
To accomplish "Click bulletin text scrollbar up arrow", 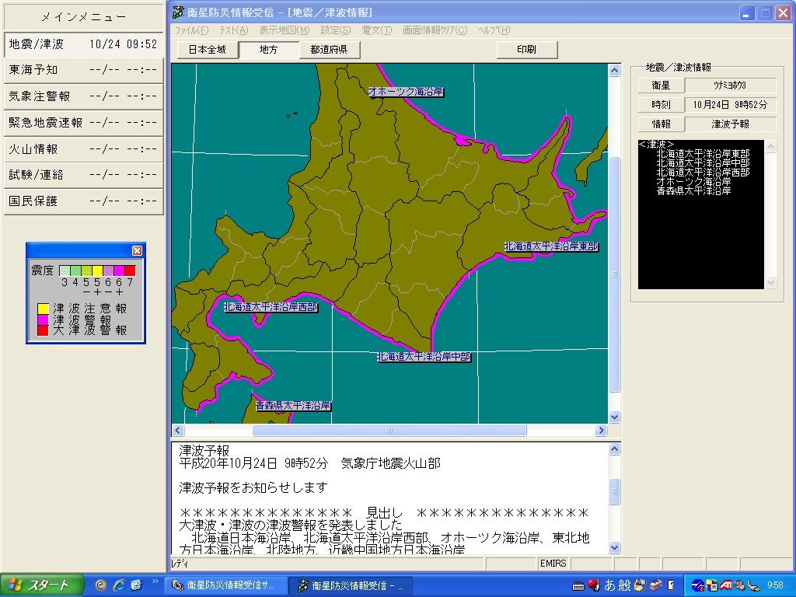I will tap(614, 449).
